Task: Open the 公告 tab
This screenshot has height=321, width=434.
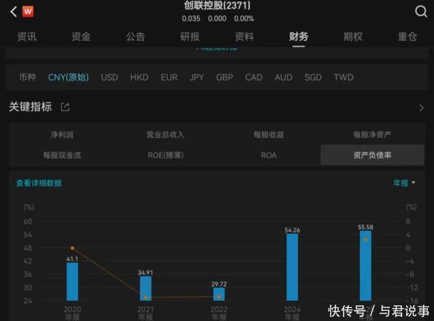Action: coord(136,37)
